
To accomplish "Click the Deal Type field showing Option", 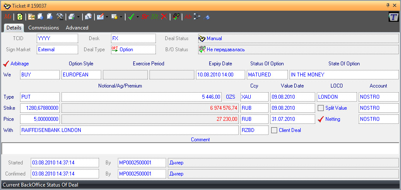I will click(133, 50).
